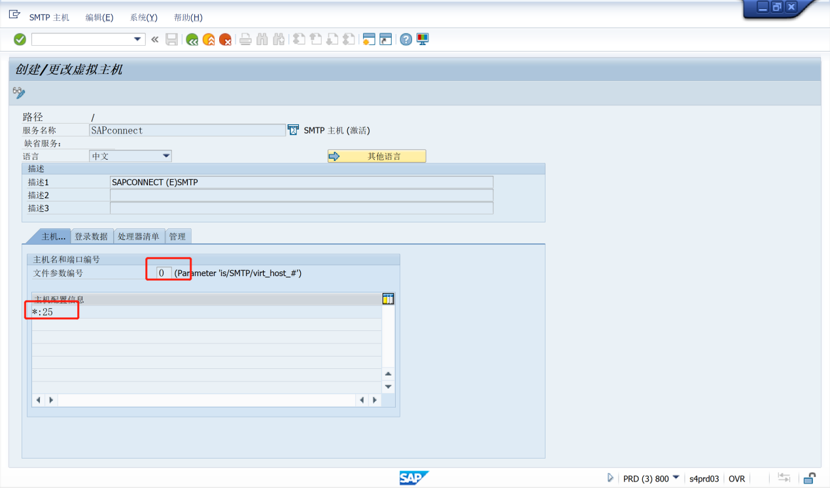The width and height of the screenshot is (830, 488).
Task: Click the 文件参数编号 field showing 0
Action: (x=164, y=273)
